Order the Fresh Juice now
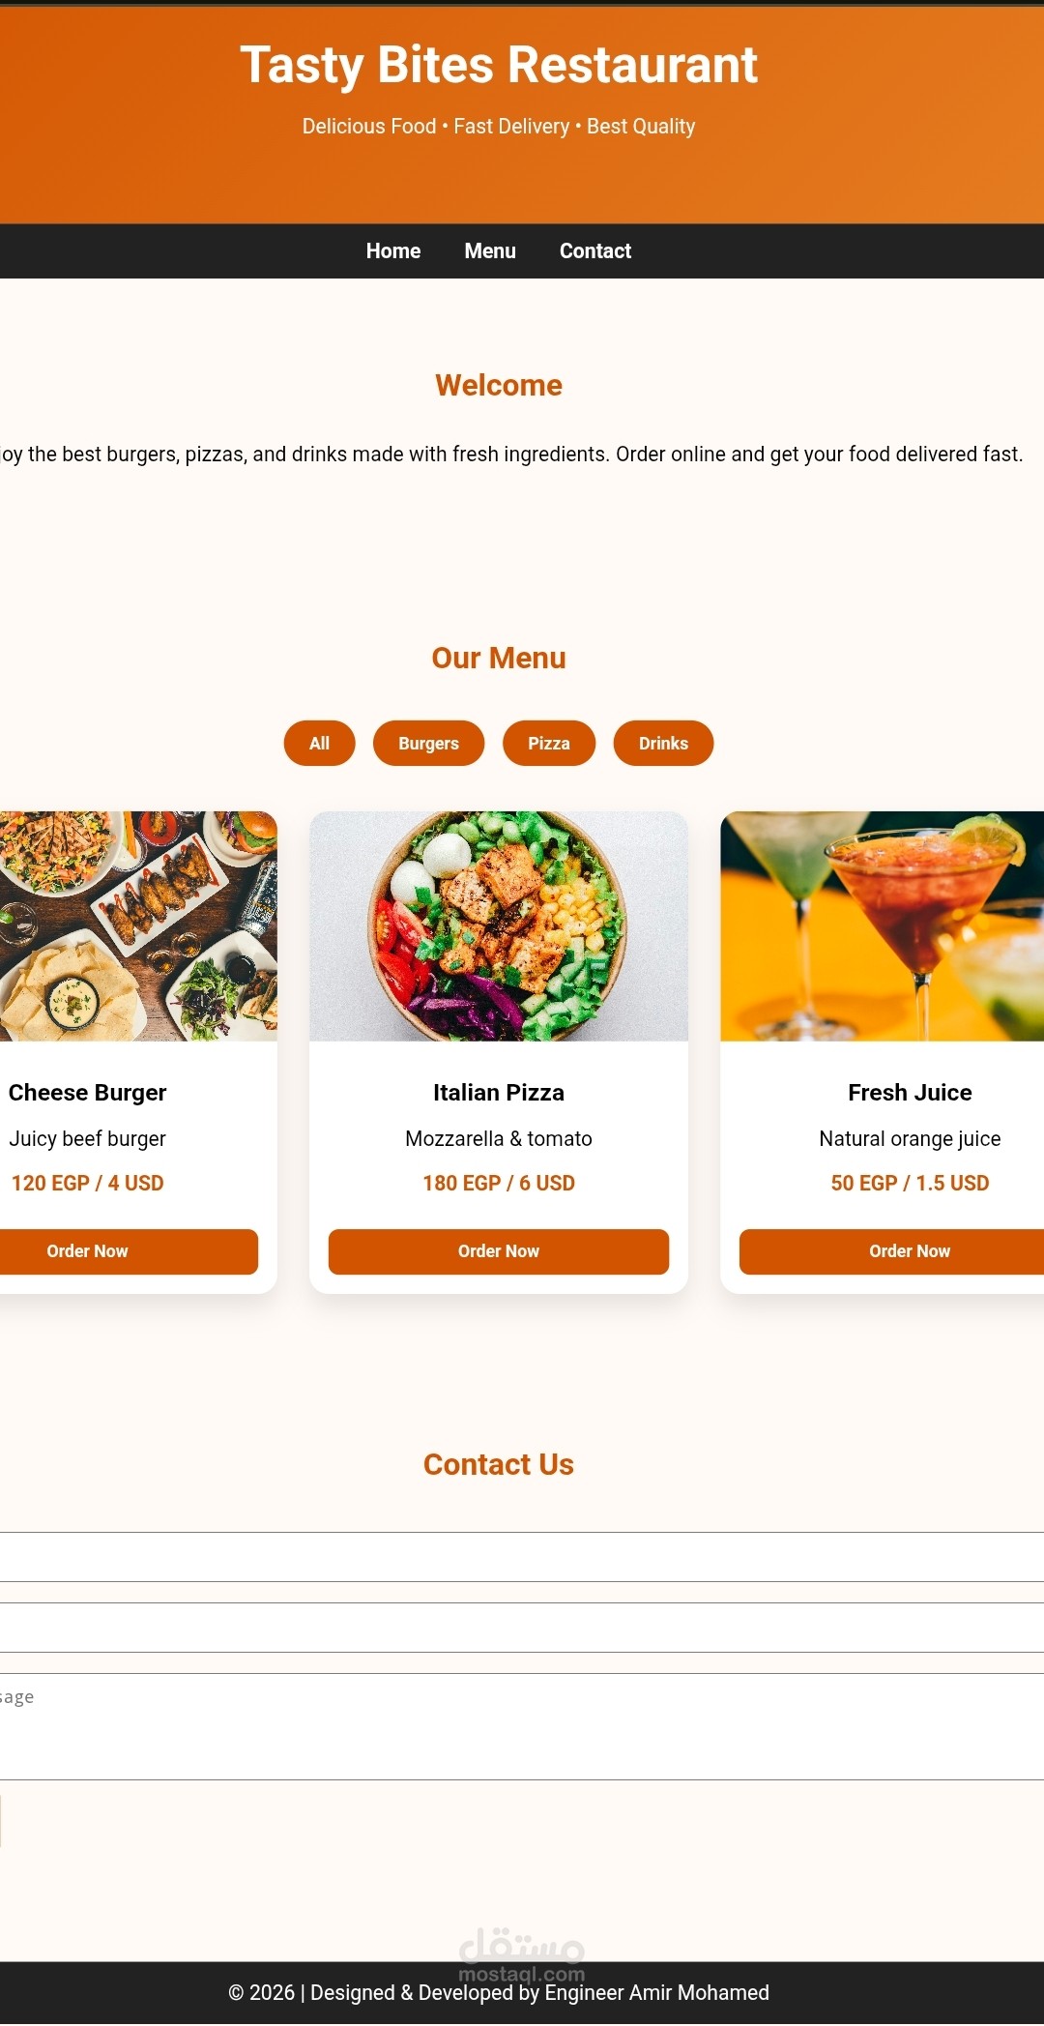The image size is (1044, 2026). (x=891, y=1251)
